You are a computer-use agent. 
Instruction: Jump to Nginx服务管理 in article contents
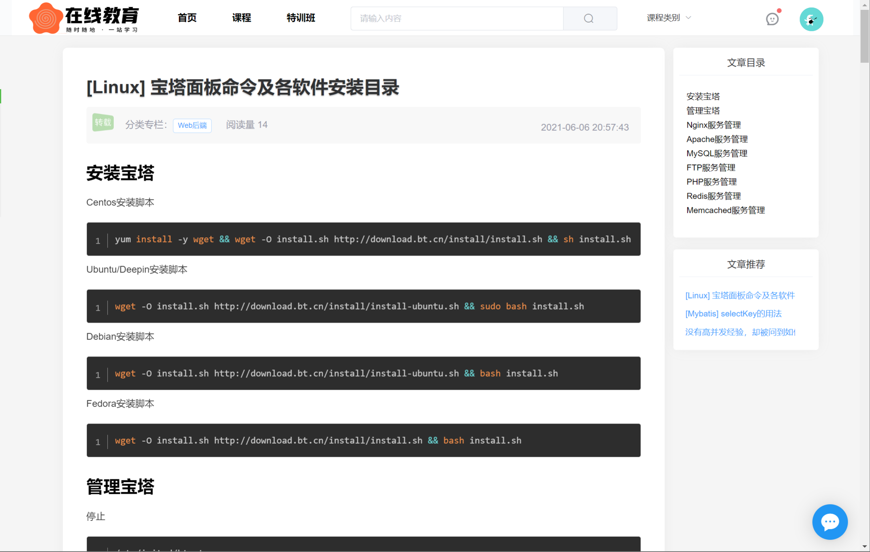coord(714,125)
